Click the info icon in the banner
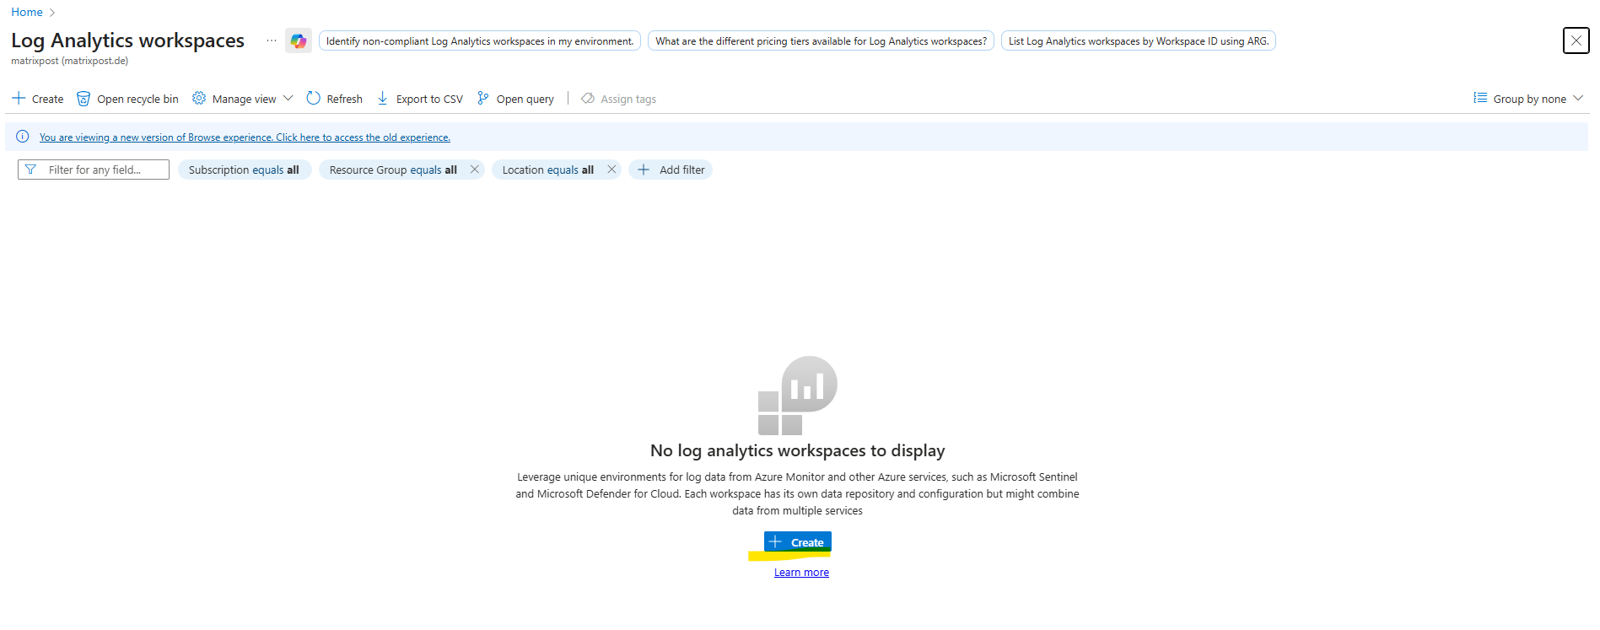This screenshot has height=630, width=1600. tap(23, 137)
